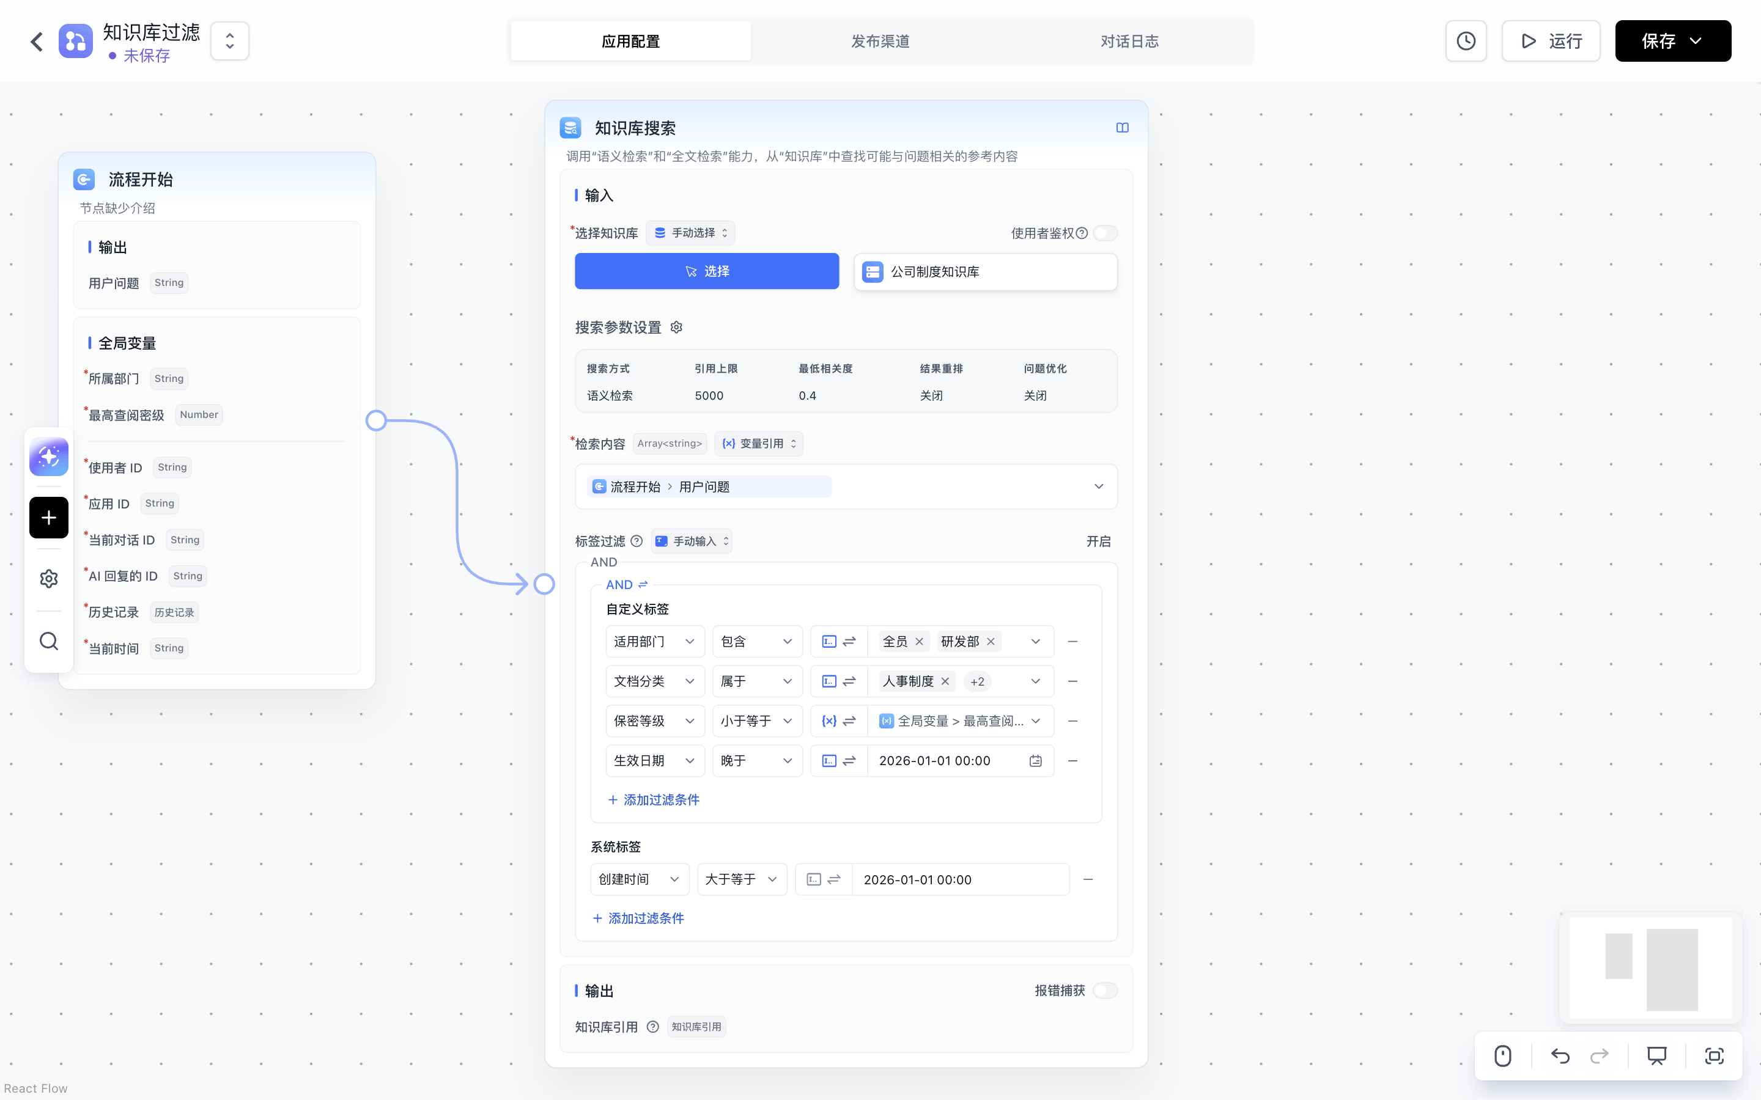Click the 知识库搜索 node docs book icon

click(1122, 128)
